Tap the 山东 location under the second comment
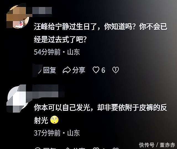The width and height of the screenshot is (177, 149). coord(74,133)
